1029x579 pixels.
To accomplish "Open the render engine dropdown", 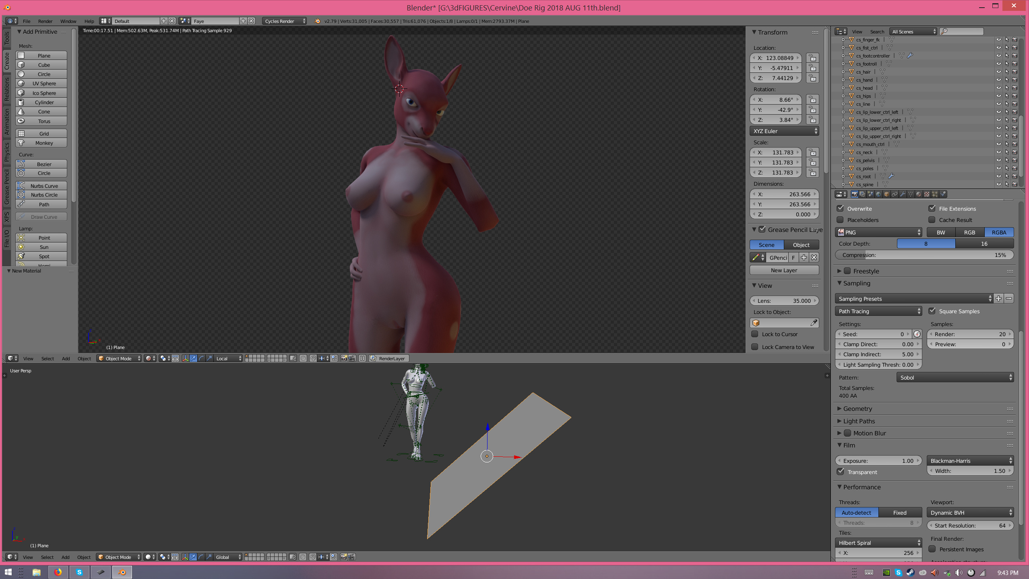I will [x=285, y=21].
